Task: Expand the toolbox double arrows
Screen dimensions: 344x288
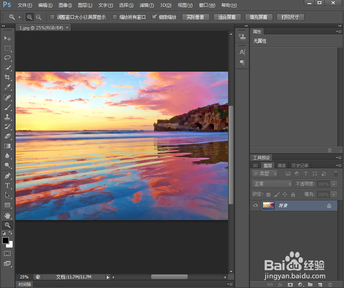Action: click(x=3, y=26)
